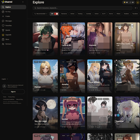
Task: Select the Fantasy category tag
Action: pyautogui.click(x=80, y=14)
